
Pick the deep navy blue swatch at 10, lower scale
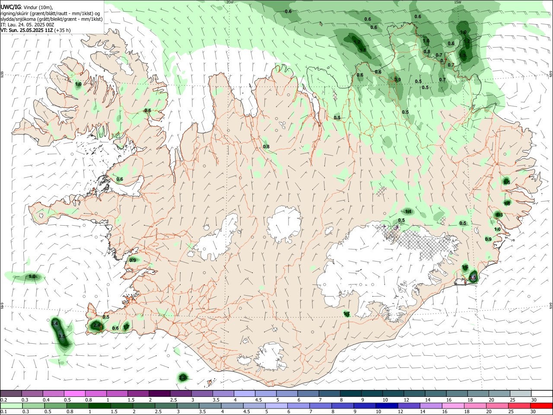[x=386, y=405]
